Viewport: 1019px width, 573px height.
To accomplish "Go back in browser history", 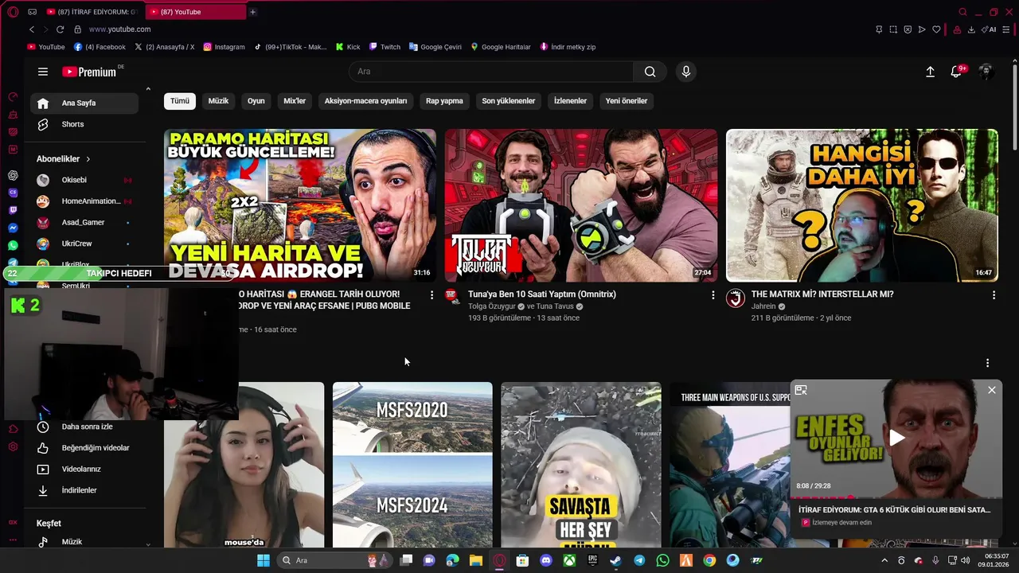I will pos(32,29).
